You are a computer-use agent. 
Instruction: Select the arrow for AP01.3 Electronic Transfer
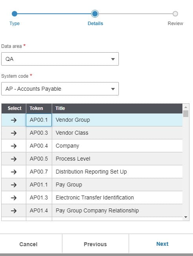(x=14, y=198)
